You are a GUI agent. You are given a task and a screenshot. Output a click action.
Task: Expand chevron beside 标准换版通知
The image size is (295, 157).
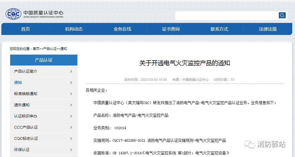click(71, 94)
